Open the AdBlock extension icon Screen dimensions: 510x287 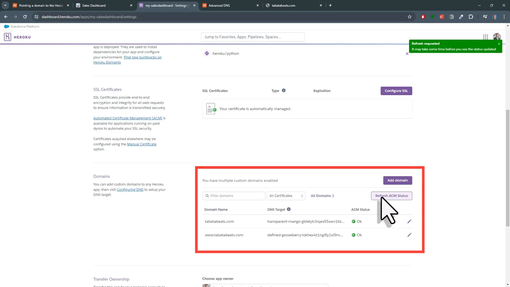click(x=423, y=17)
